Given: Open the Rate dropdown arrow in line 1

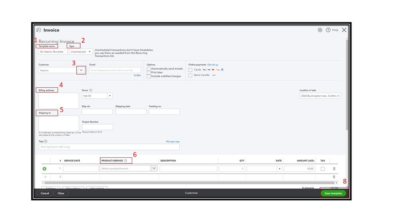Looking at the screenshot, I should (x=280, y=169).
